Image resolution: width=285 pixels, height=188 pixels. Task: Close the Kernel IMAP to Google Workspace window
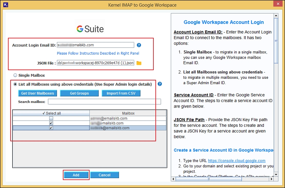click(278, 4)
